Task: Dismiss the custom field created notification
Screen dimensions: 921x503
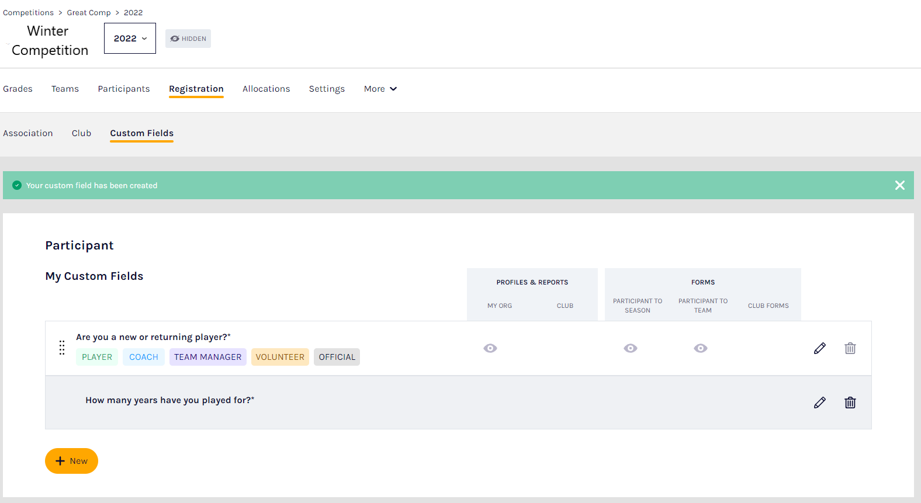Action: point(899,185)
